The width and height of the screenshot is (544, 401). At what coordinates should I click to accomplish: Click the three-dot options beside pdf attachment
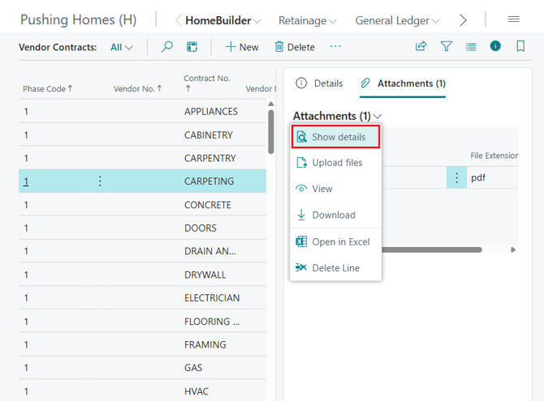tap(456, 177)
